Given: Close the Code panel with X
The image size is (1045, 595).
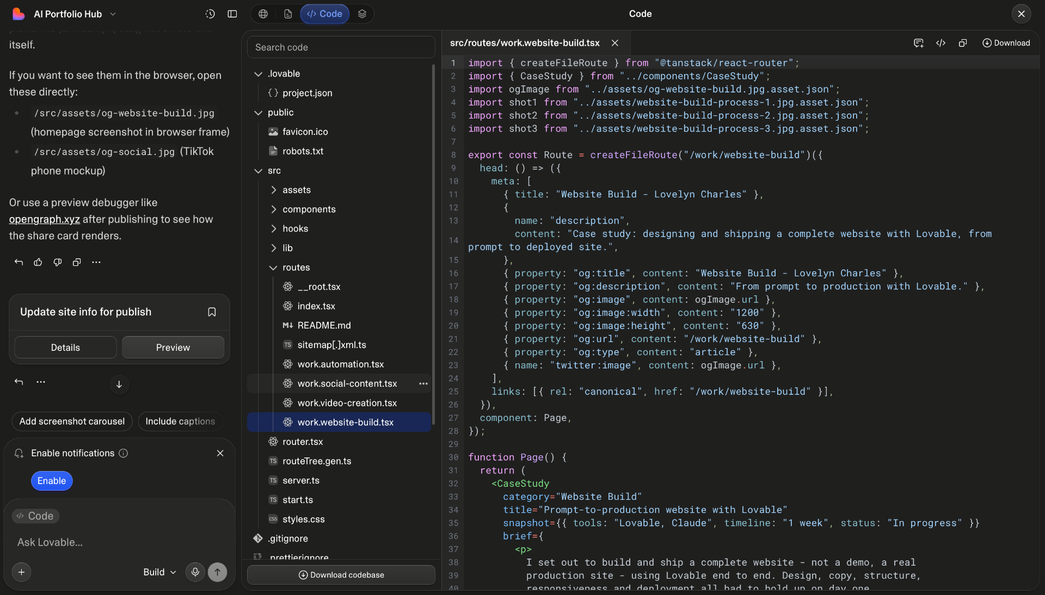Looking at the screenshot, I should [x=1021, y=14].
